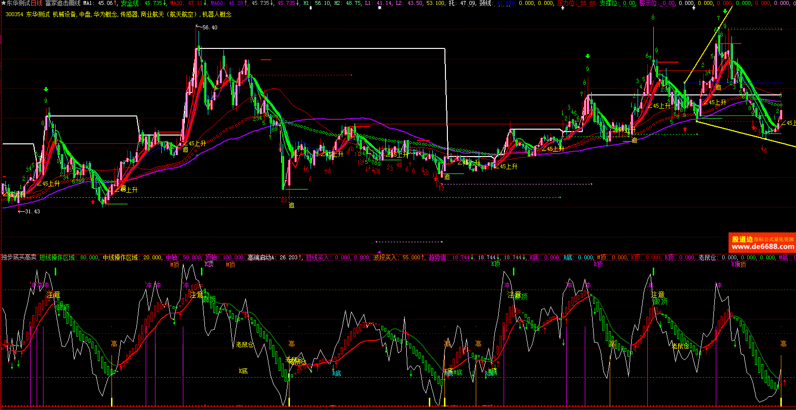Click the small magenta triangle below pink dashed line
Screen dimensions: 796x410
coord(378,252)
